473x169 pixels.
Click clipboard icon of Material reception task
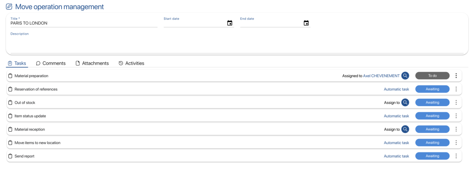pos(10,129)
